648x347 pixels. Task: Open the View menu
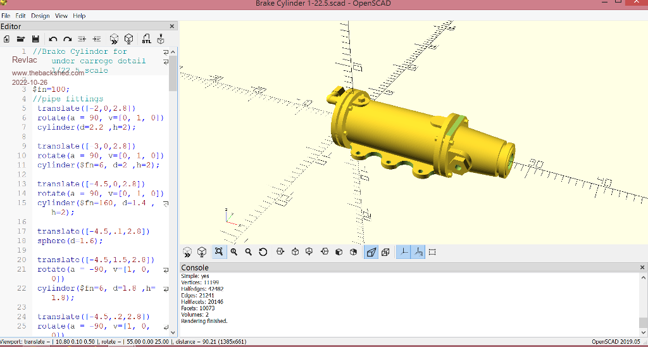click(61, 15)
